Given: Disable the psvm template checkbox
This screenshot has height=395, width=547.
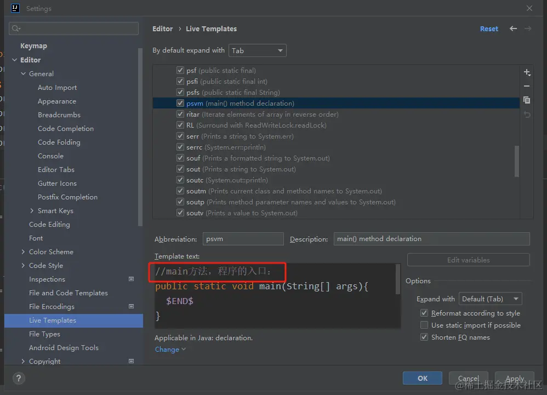Looking at the screenshot, I should click(x=180, y=103).
